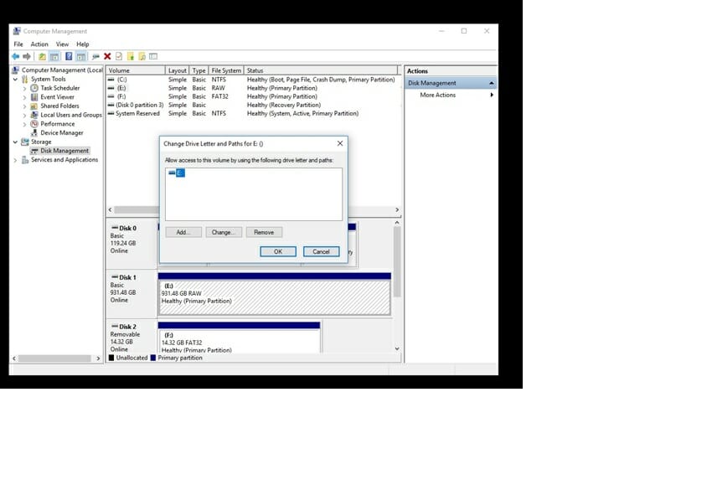Select the (C:) volume row
Screen dimensions: 712x490
coord(251,80)
